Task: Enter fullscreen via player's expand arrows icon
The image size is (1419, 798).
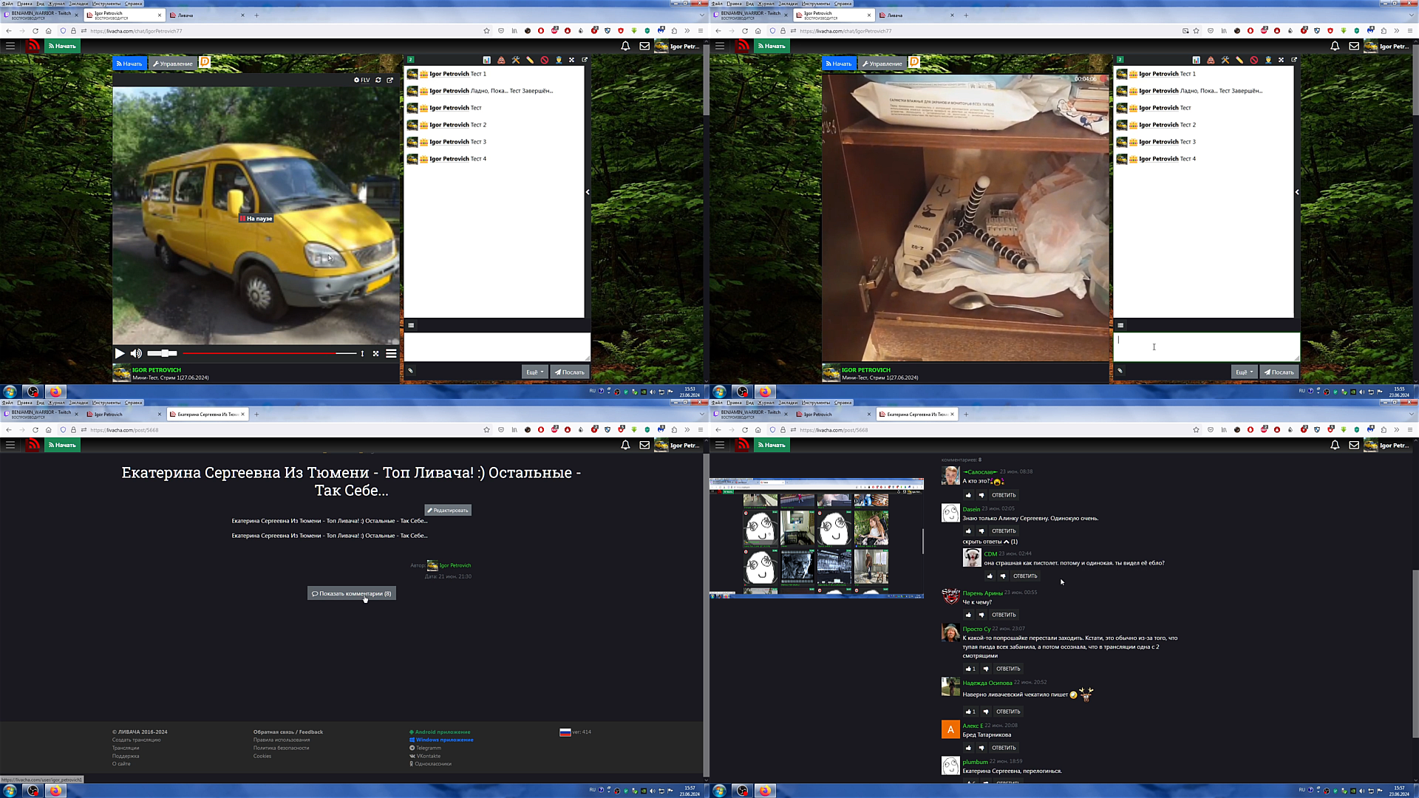Action: [375, 354]
